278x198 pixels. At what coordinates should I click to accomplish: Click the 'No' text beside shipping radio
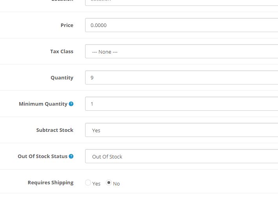click(x=116, y=184)
